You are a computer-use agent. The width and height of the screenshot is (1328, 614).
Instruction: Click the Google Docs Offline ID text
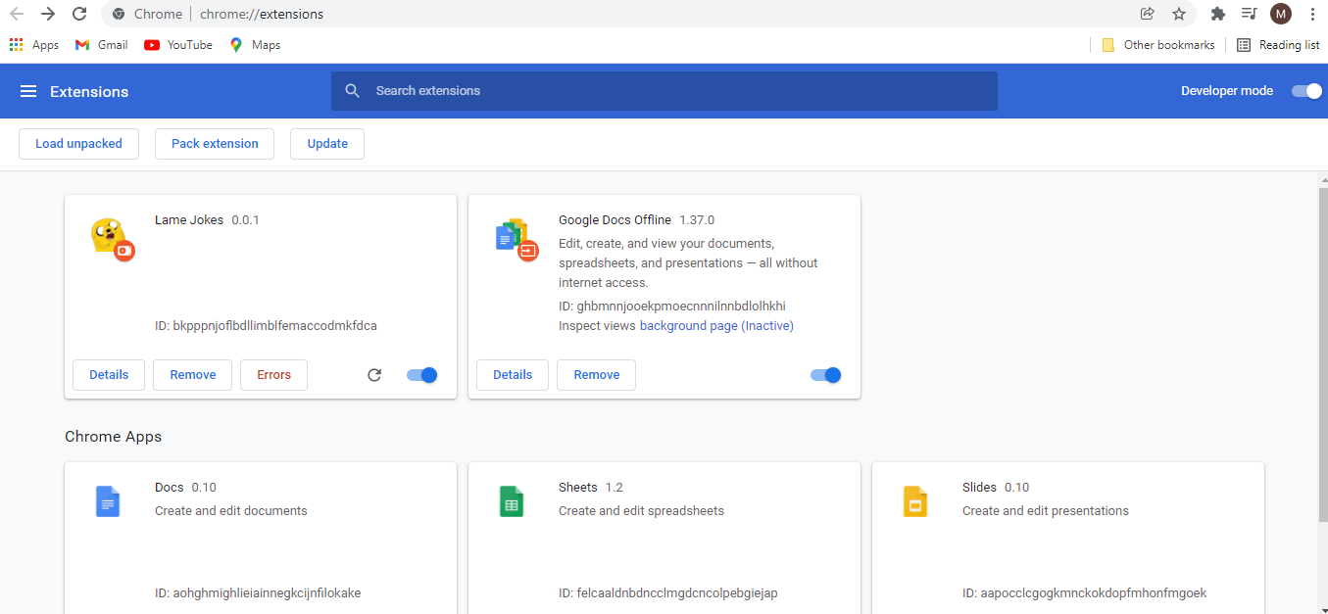(672, 307)
